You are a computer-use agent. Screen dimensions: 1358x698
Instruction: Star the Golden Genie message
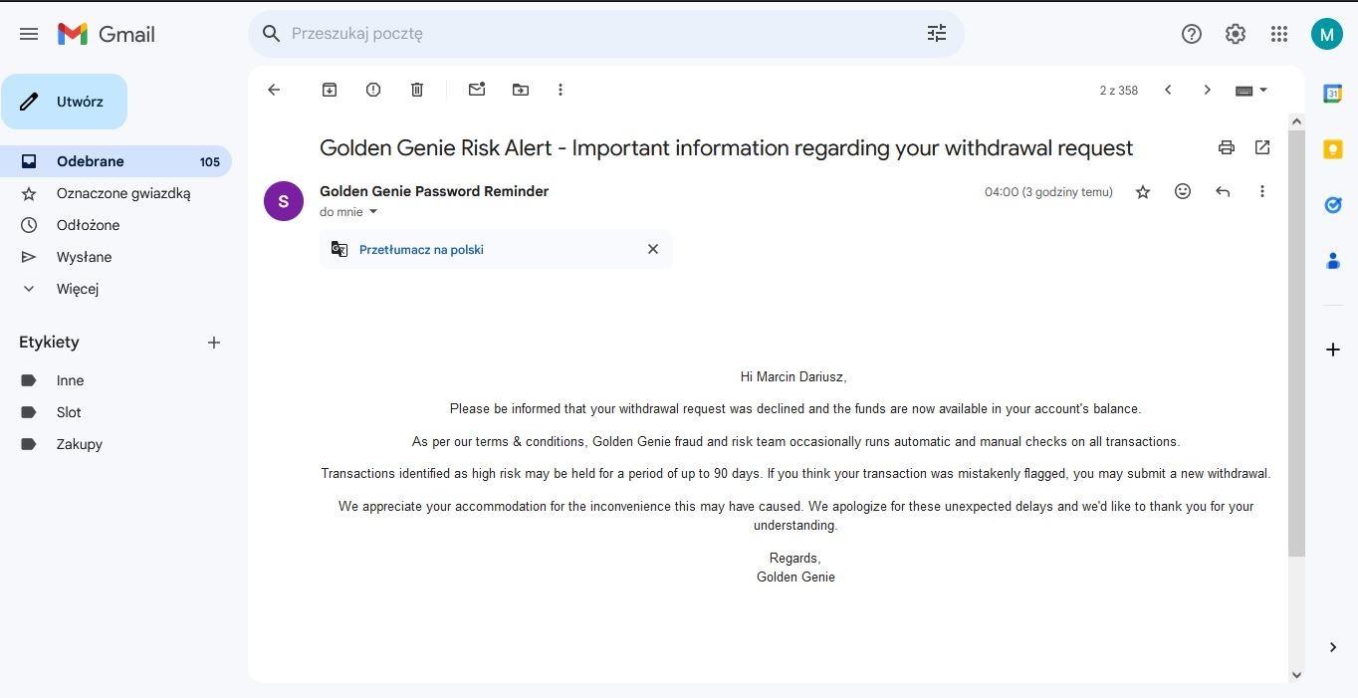pos(1143,192)
